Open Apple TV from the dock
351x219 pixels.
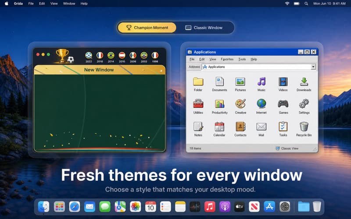point(239,206)
